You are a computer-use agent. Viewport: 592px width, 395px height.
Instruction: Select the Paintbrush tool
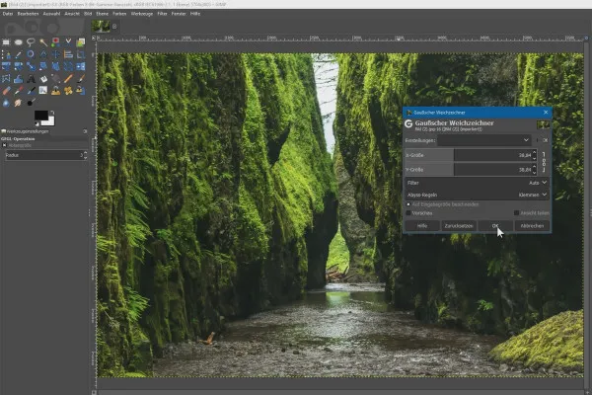tap(81, 79)
